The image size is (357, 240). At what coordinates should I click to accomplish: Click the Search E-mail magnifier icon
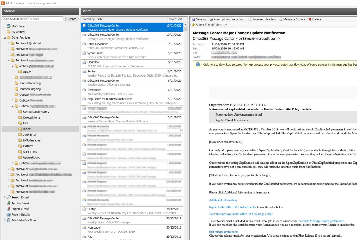click(x=9, y=197)
